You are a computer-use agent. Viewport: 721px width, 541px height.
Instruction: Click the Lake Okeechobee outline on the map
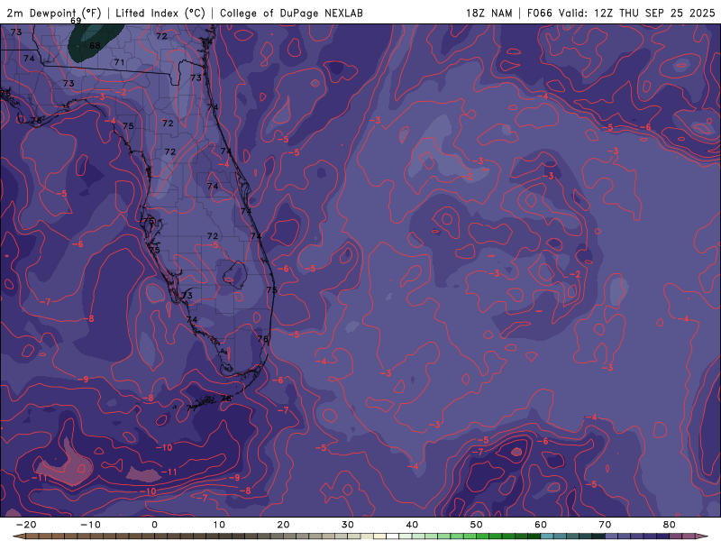[235, 275]
